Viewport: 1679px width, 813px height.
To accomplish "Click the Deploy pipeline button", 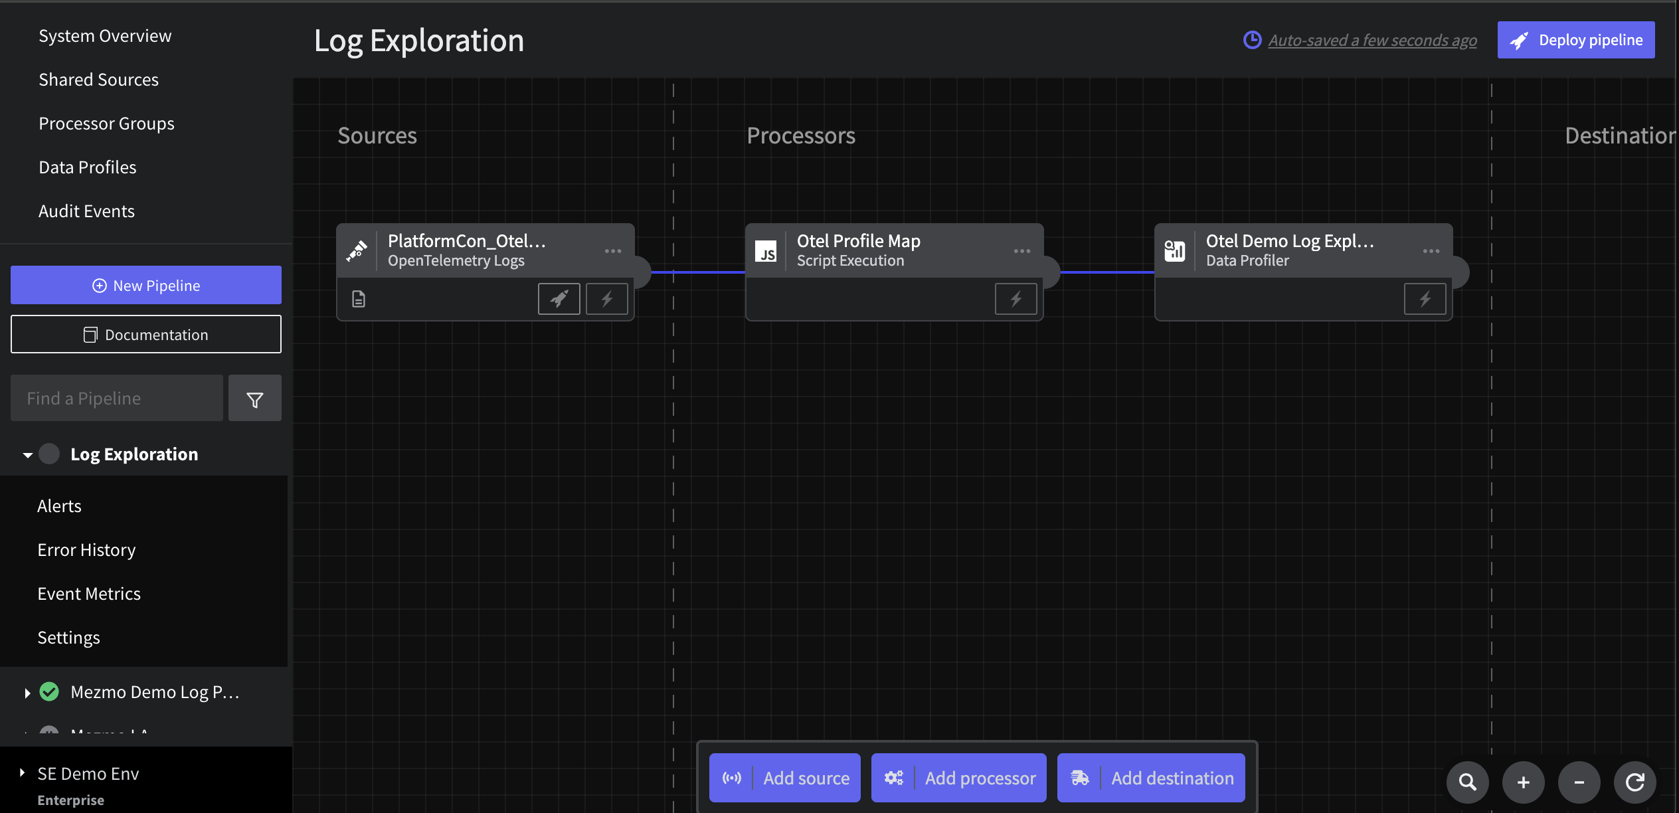I will [x=1575, y=40].
